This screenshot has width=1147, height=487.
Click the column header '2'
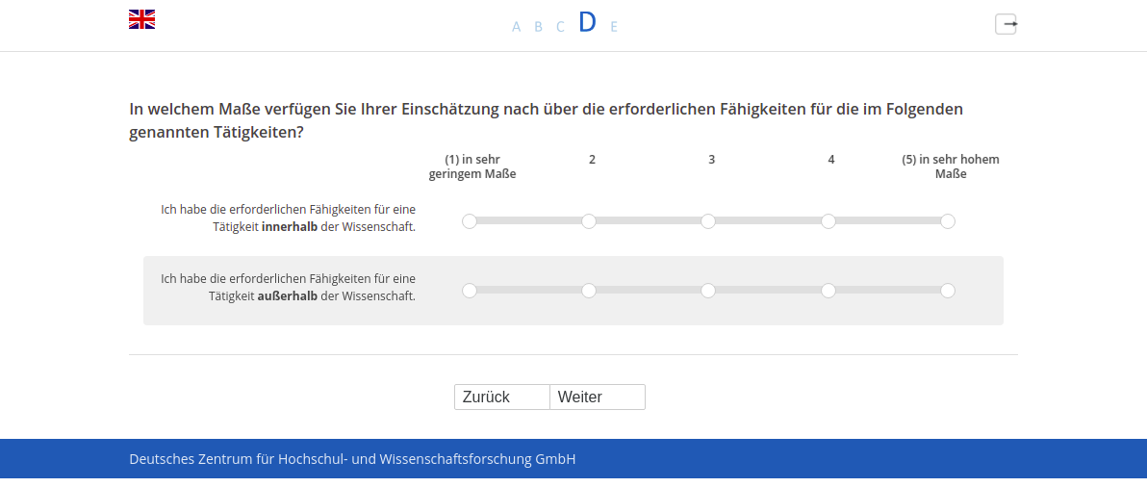click(x=592, y=160)
